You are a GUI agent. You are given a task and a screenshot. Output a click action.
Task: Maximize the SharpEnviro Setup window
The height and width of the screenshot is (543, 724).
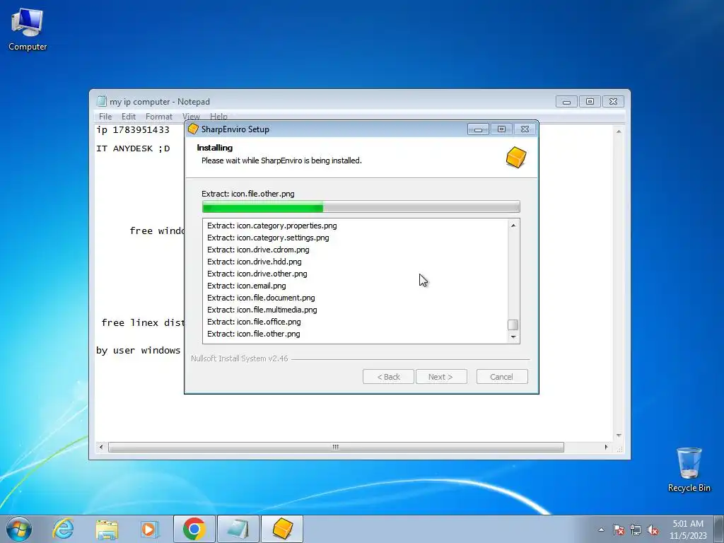tap(501, 129)
